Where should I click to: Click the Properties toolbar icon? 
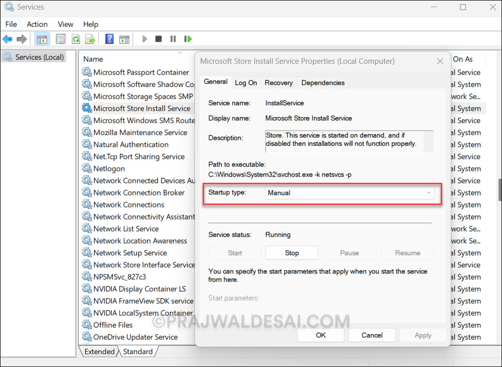click(60, 39)
